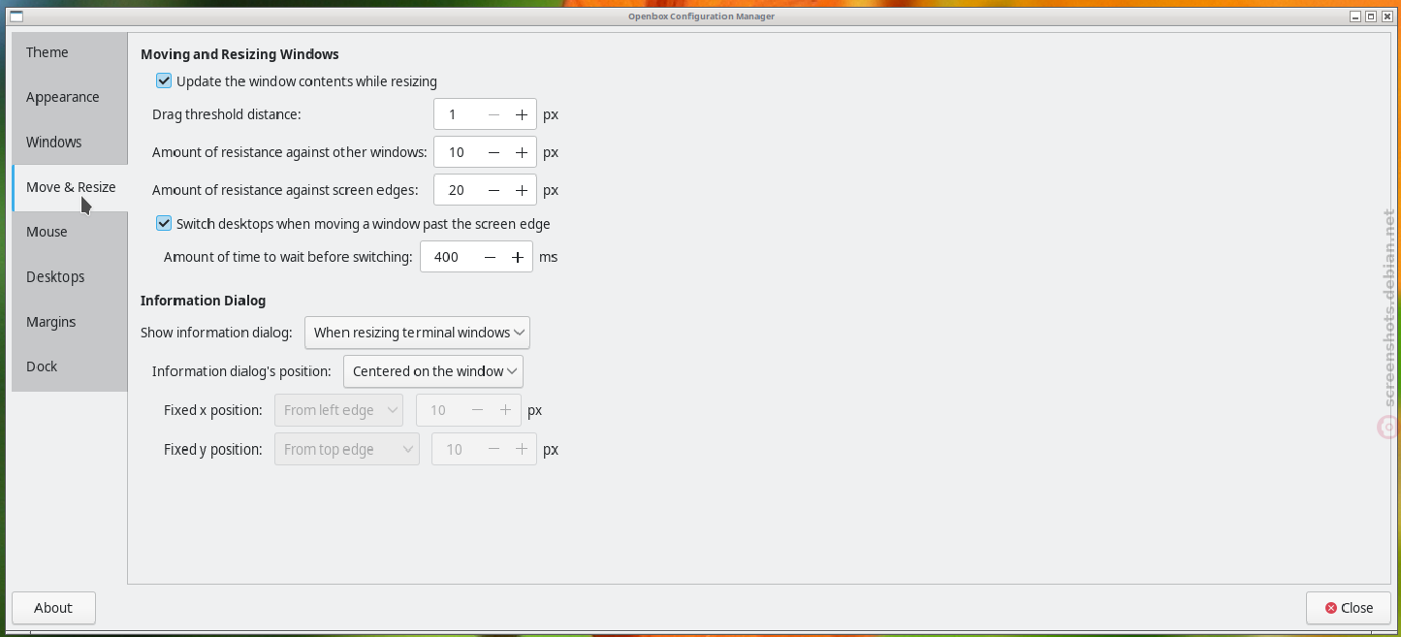1401x637 pixels.
Task: Switch to the Theme tab
Action: click(70, 52)
